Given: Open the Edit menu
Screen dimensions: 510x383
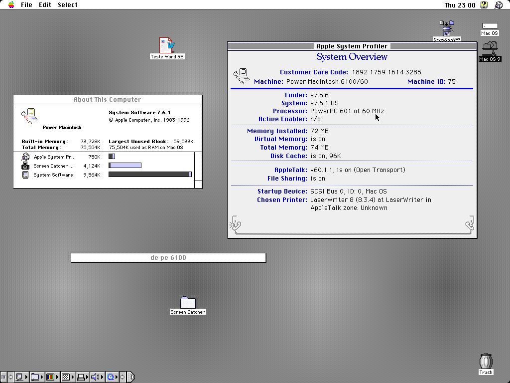Looking at the screenshot, I should pos(45,5).
